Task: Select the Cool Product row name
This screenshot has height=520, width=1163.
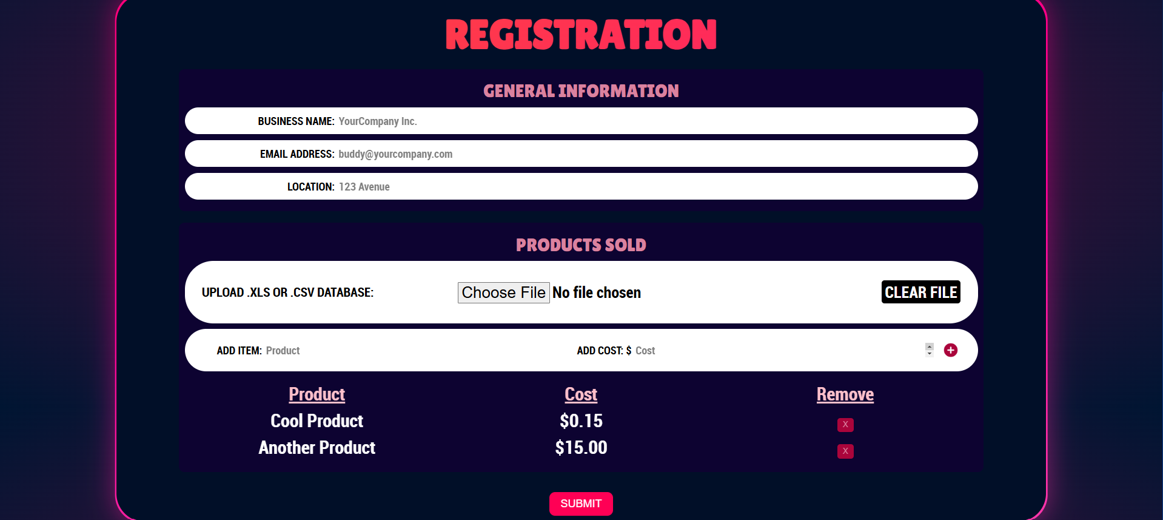Action: point(317,421)
